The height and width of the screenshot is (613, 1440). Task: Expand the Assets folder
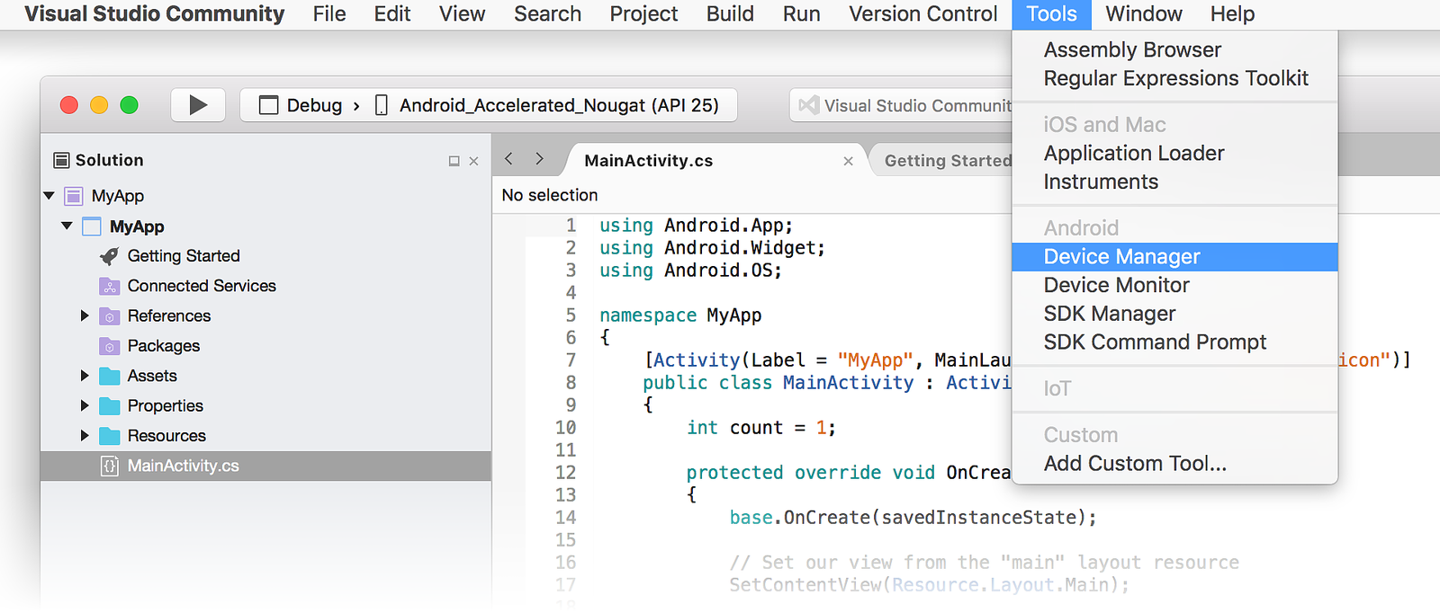click(x=85, y=376)
